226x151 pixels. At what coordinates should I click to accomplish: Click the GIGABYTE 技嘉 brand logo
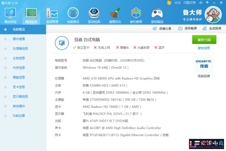204,64
